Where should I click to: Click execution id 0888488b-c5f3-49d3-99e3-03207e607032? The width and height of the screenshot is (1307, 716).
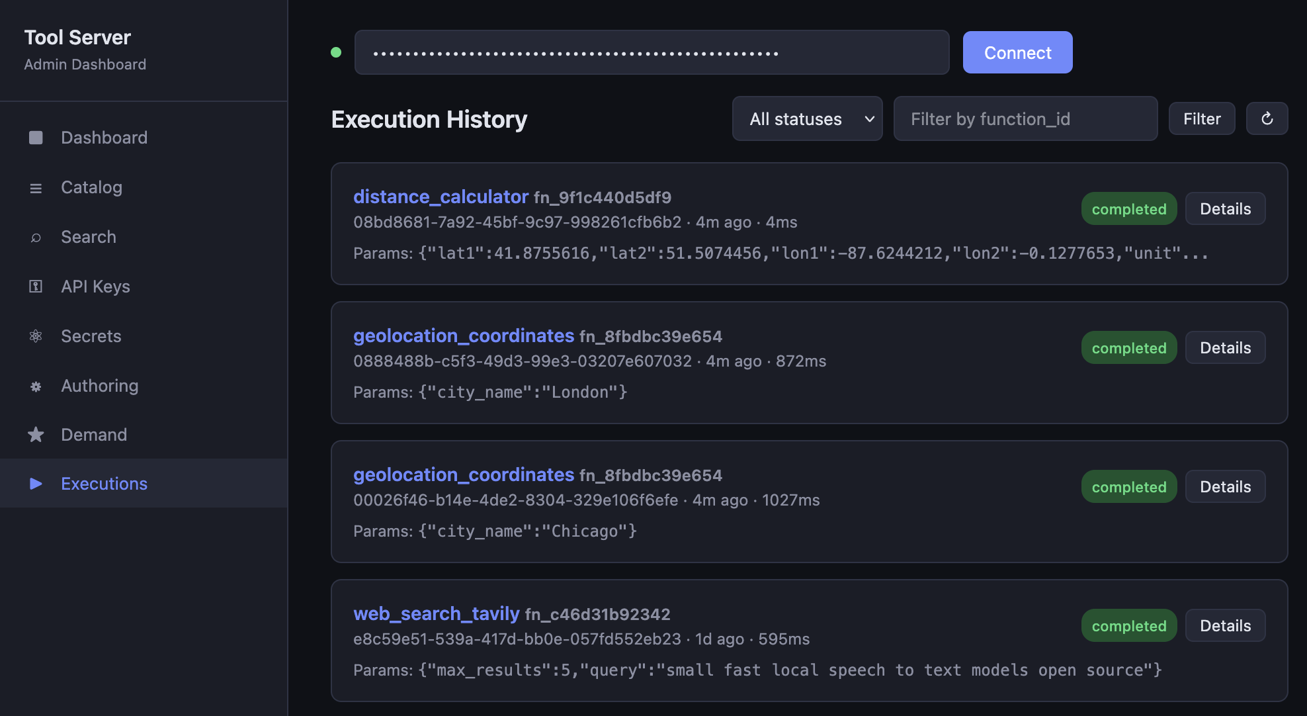523,361
